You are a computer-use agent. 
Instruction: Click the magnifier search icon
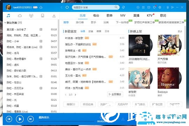click(x=116, y=7)
